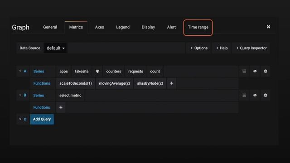290x163 pixels.
Task: Open the Axes tab
Action: (x=100, y=27)
